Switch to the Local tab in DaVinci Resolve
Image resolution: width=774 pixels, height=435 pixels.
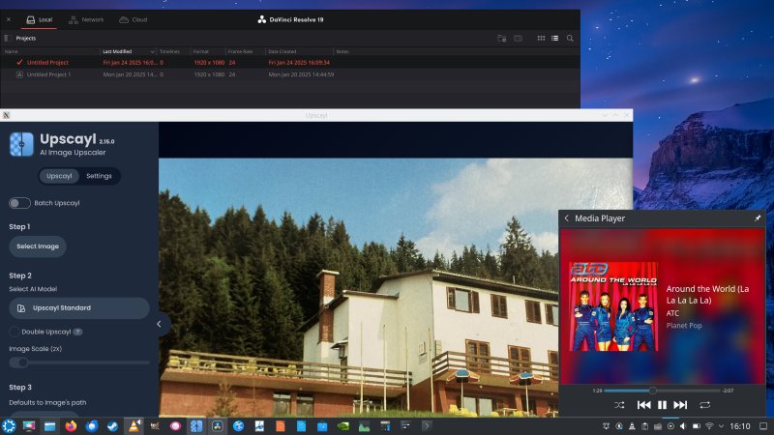coord(39,19)
